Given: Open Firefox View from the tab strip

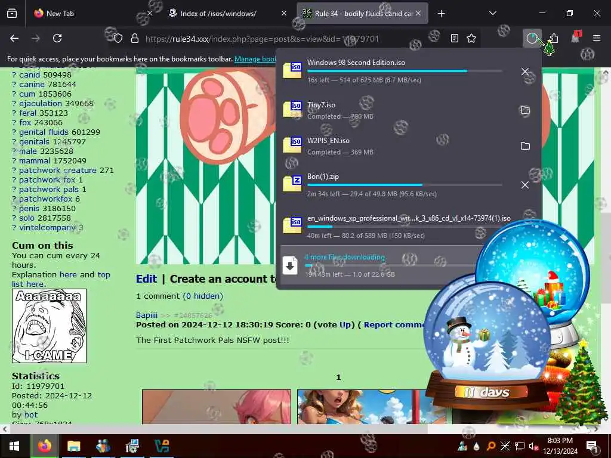Looking at the screenshot, I should [x=12, y=14].
